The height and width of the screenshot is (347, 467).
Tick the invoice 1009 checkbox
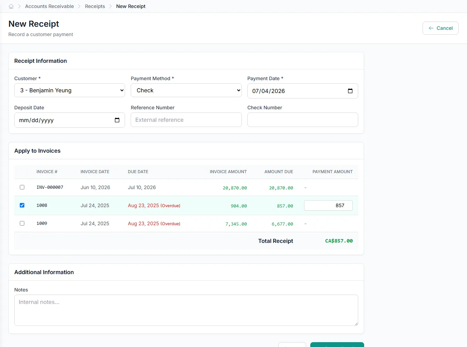[x=22, y=223]
